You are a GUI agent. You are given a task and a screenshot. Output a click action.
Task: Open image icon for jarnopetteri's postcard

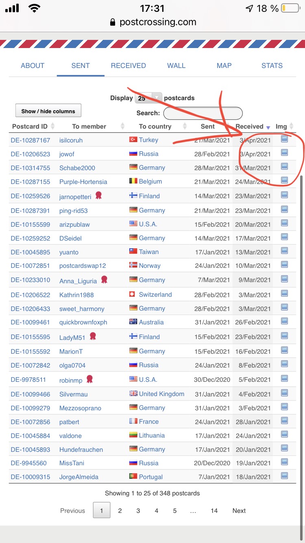tap(285, 195)
